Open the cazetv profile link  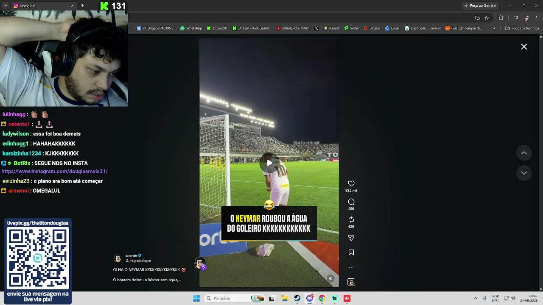(x=131, y=256)
